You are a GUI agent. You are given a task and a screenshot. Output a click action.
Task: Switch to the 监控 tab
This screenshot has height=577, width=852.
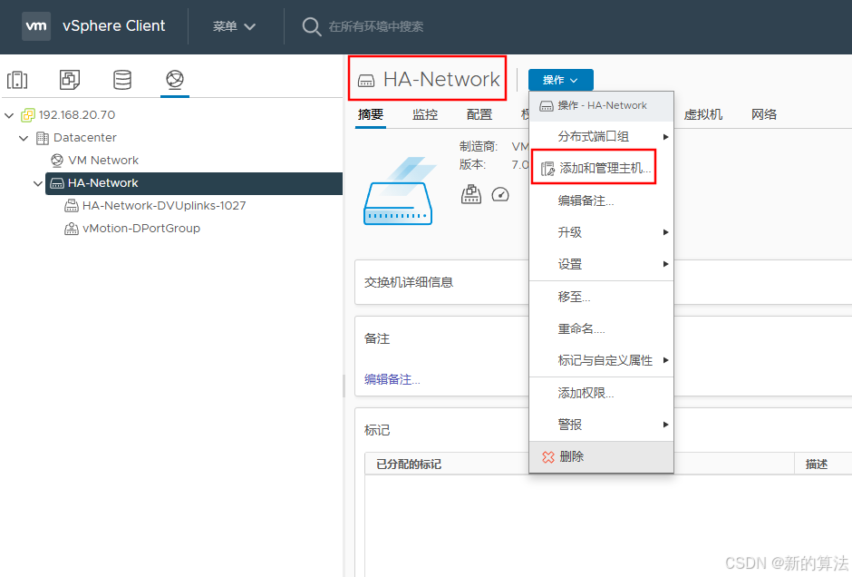(x=425, y=114)
